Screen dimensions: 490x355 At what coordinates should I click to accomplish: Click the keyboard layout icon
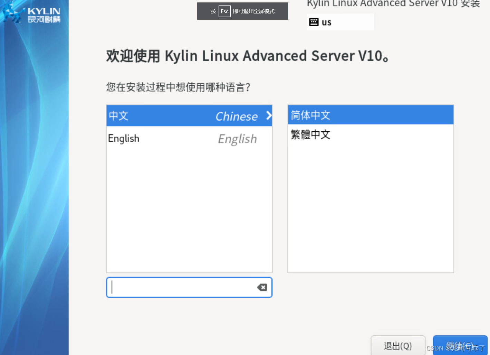point(314,22)
